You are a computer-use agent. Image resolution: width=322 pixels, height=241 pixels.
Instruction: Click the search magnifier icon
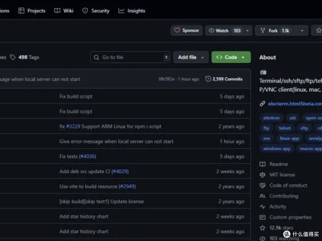pyautogui.click(x=97, y=57)
